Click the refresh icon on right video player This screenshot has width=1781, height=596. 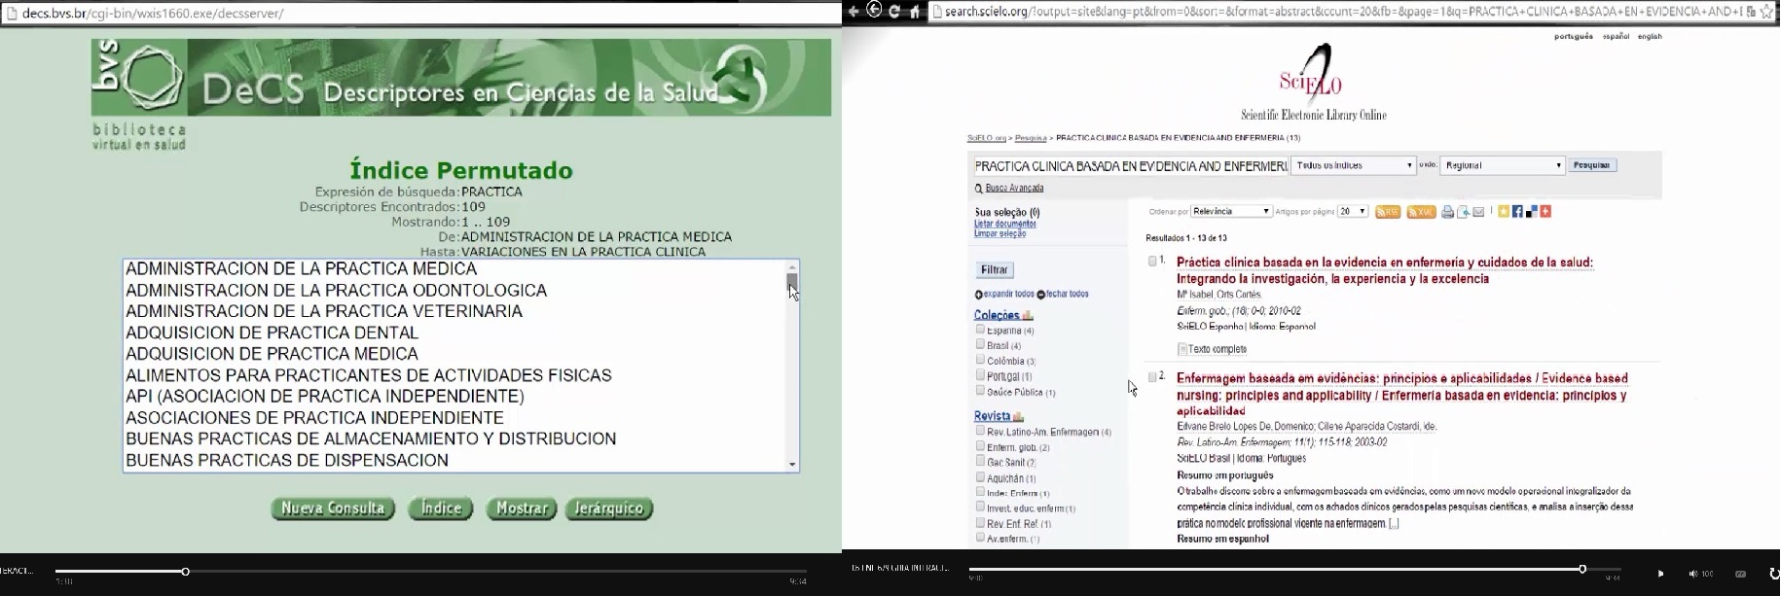coord(1773,574)
